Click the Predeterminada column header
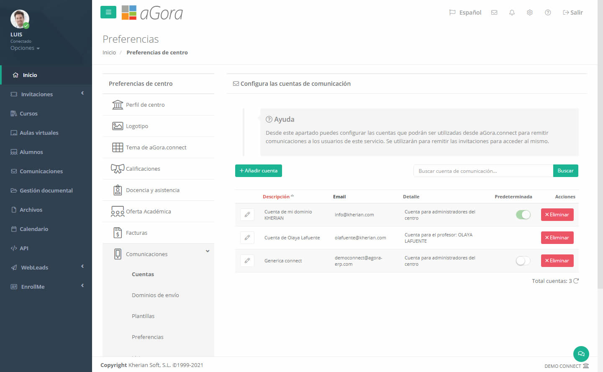 513,197
